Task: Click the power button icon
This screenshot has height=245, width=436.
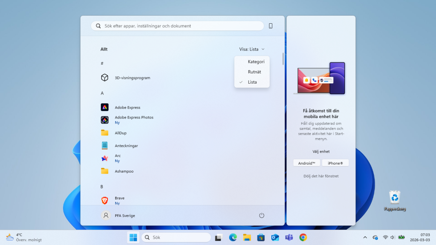Action: (261, 216)
